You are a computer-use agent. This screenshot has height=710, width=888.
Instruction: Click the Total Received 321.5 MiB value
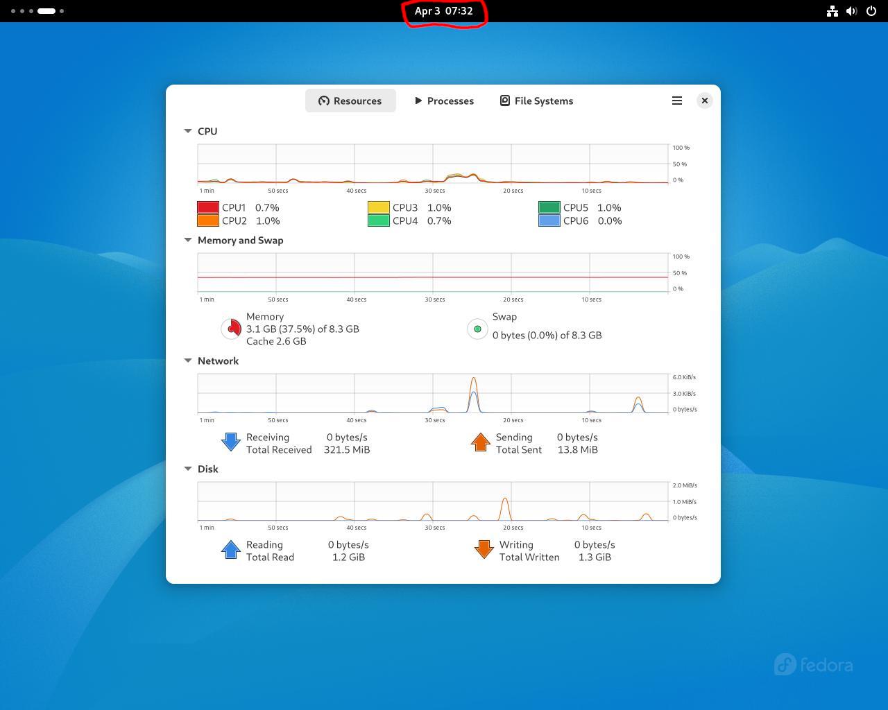coord(347,449)
